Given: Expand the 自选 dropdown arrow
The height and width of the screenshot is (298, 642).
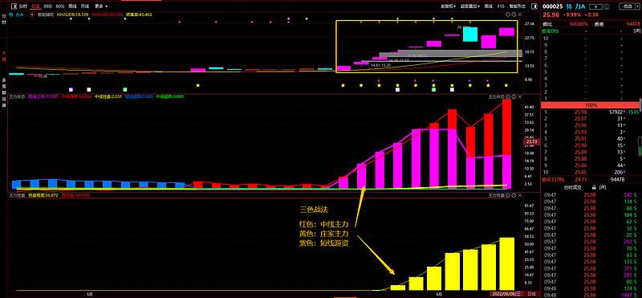Looking at the screenshot, I should 637,6.
